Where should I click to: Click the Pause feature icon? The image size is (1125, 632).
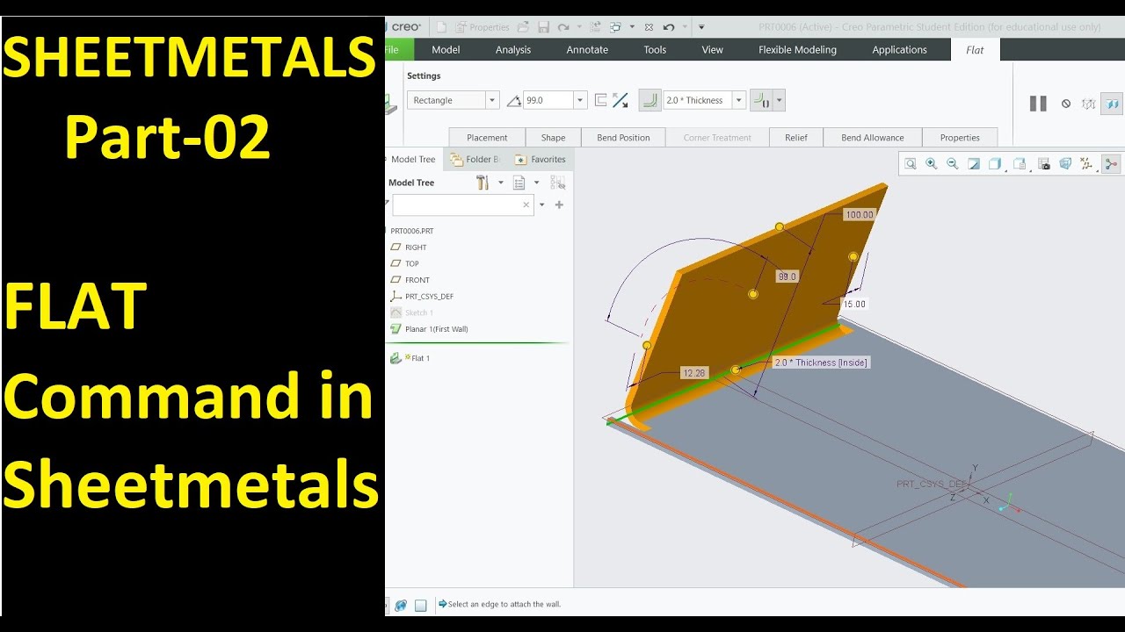(1038, 104)
